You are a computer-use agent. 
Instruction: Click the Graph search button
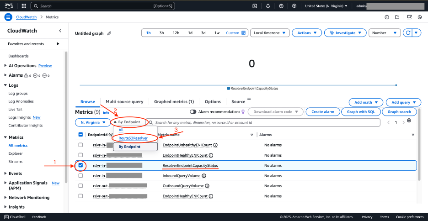tap(399, 112)
